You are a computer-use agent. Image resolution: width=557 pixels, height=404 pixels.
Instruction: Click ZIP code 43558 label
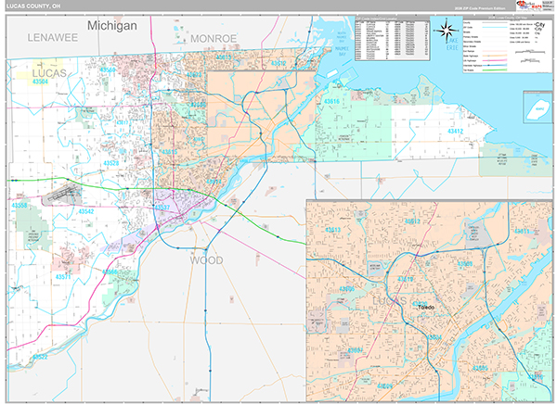[x=19, y=206]
